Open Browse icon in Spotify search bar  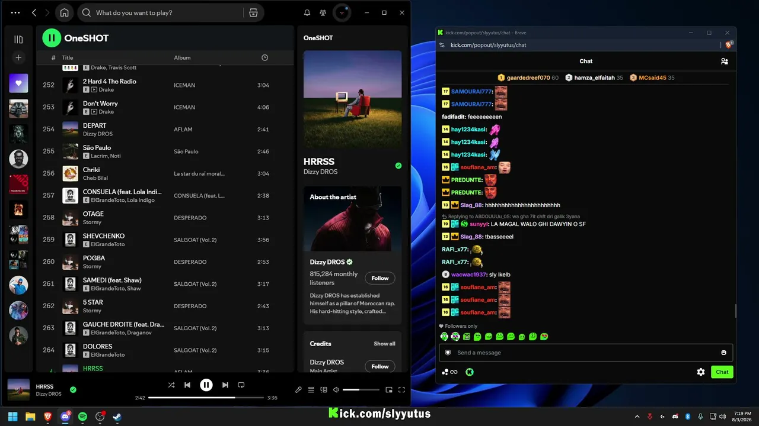(253, 12)
